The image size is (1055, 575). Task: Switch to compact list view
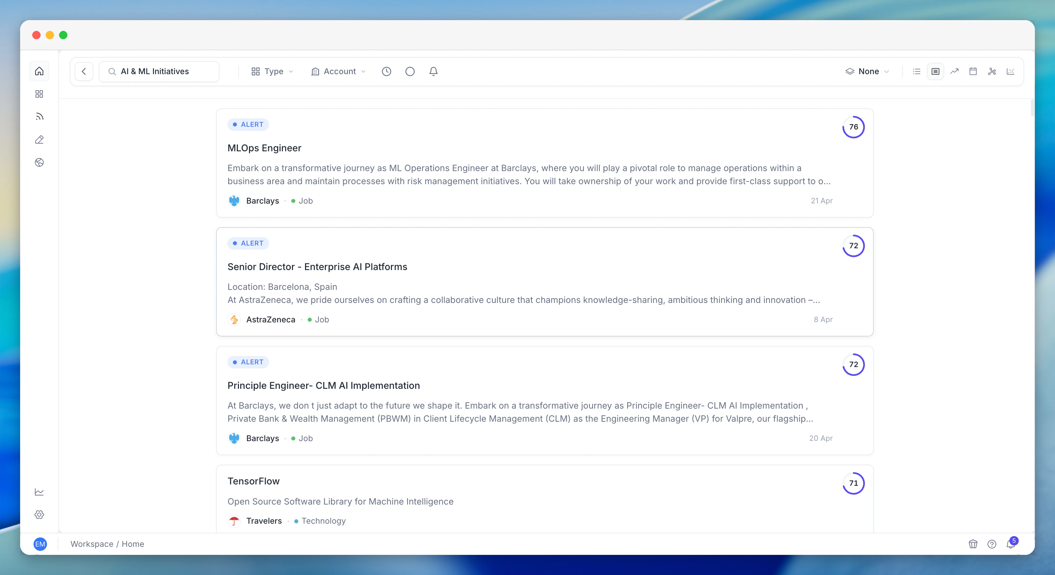(916, 71)
